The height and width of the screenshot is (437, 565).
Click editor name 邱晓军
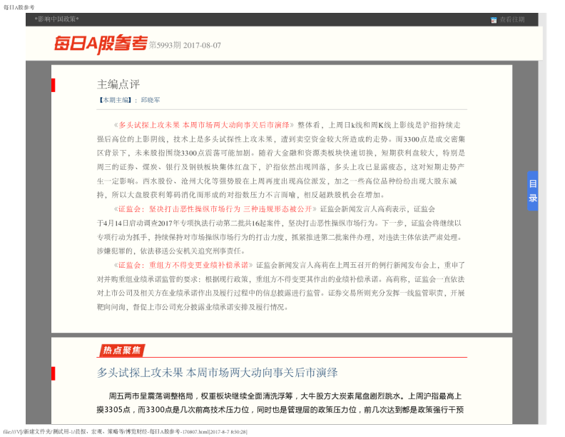(151, 100)
